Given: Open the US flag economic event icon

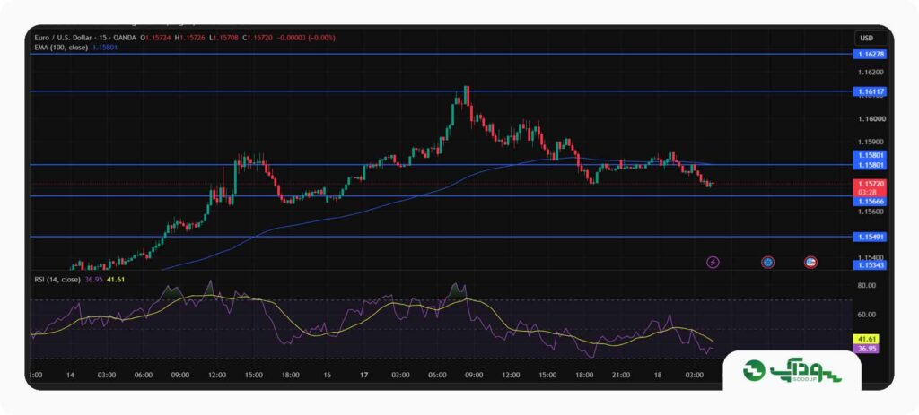Looking at the screenshot, I should click(x=811, y=263).
